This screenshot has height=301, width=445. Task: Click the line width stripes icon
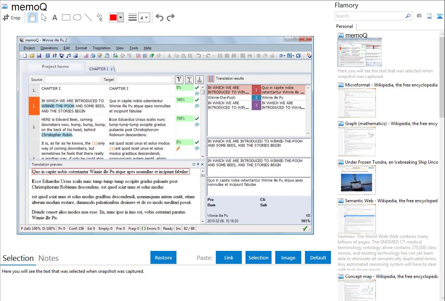133,17
